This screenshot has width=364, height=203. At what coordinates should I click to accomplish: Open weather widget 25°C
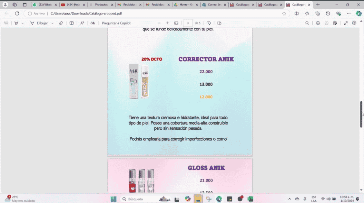(x=20, y=199)
